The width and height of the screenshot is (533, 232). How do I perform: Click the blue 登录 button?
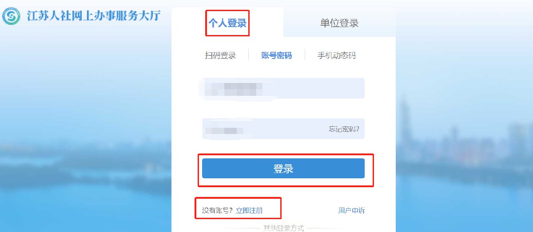click(283, 169)
